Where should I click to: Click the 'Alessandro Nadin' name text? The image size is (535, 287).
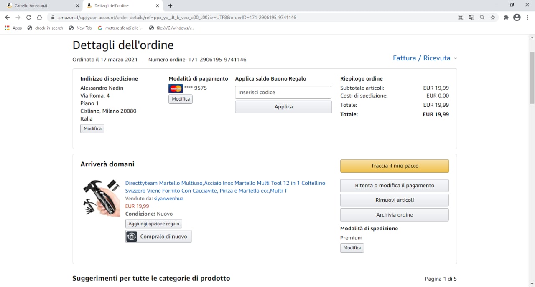[x=102, y=88]
